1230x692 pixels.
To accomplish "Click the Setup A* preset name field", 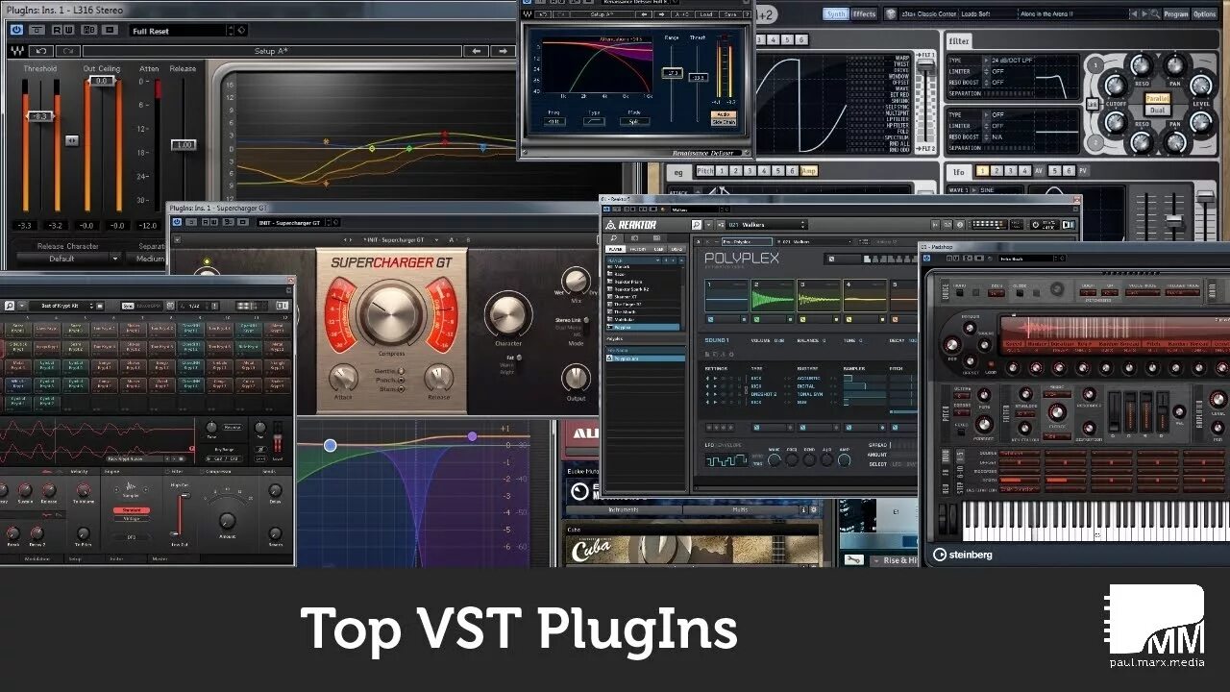I will (x=272, y=51).
